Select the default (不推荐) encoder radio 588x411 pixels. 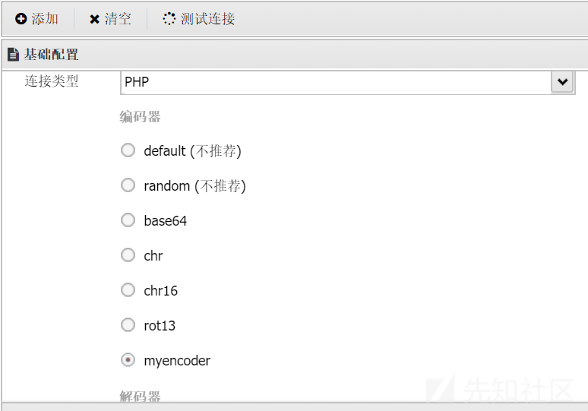tap(128, 150)
